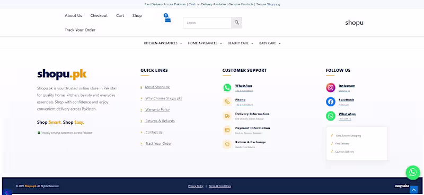This screenshot has width=424, height=195.
Task: Open the Why Choose Shopu.pk? link
Action: pos(164,98)
